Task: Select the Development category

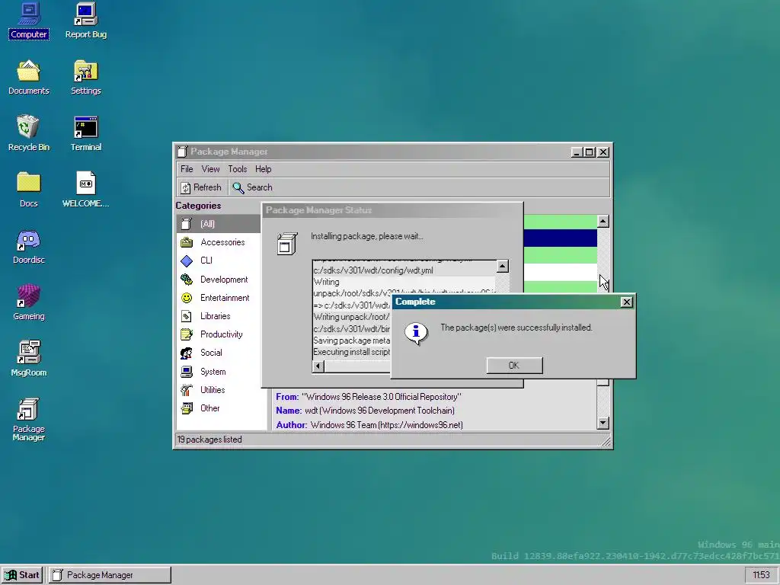Action: tap(219, 280)
